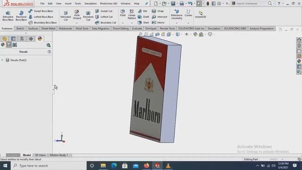Select the Shell tool
The image size is (302, 170).
click(143, 23)
